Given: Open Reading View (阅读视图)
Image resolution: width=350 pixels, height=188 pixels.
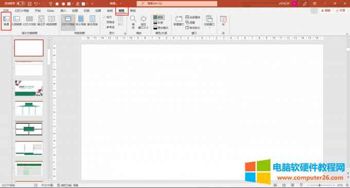Looking at the screenshot, I should click(x=51, y=21).
